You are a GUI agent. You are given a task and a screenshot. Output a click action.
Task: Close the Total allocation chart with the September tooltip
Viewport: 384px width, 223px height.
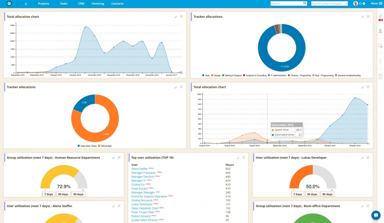point(368,87)
